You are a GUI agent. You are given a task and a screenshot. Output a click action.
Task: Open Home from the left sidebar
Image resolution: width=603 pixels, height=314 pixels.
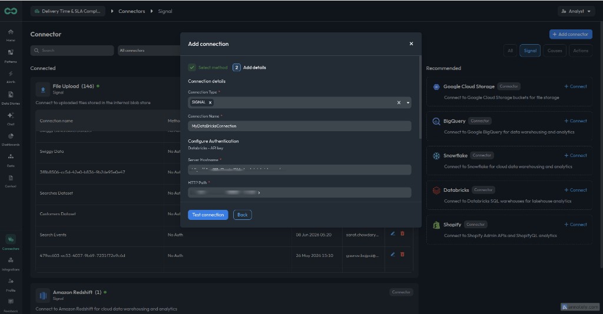(11, 35)
